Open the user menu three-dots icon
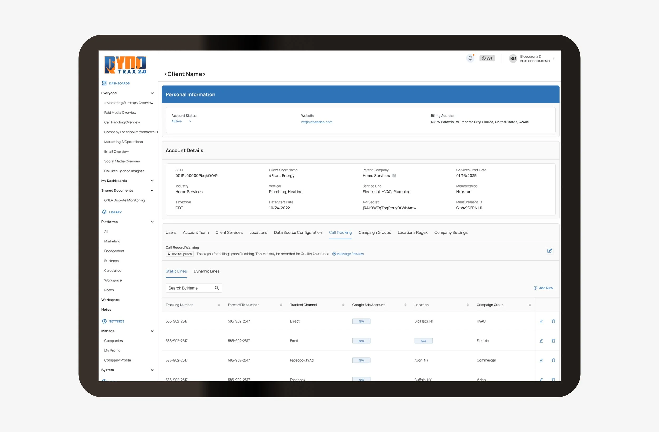Screen dimensions: 659x432 [x=554, y=59]
